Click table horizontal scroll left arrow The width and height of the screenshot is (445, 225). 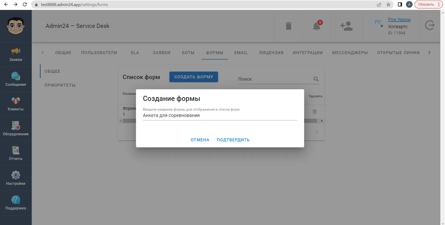(x=121, y=121)
